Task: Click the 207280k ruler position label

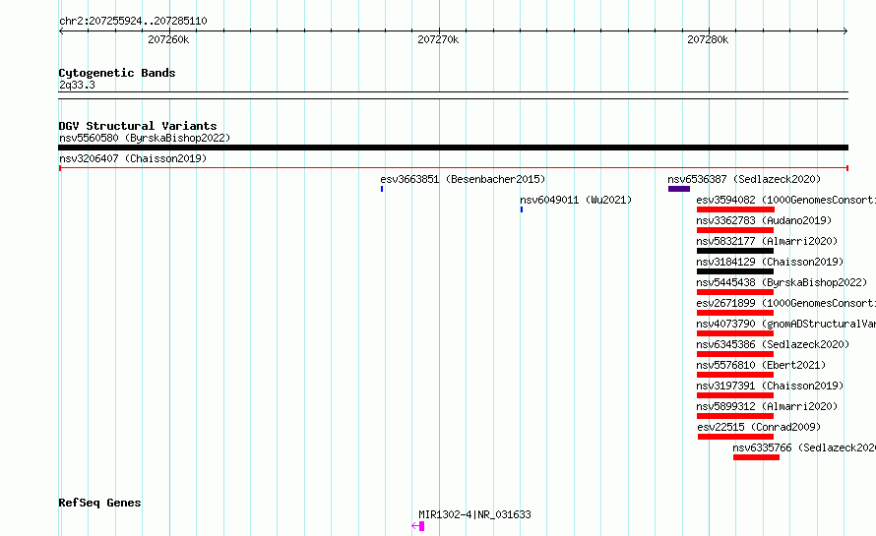Action: 708,39
